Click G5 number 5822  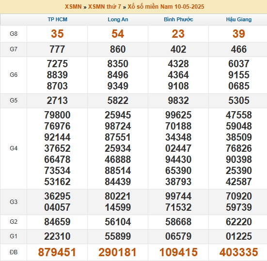(118, 101)
